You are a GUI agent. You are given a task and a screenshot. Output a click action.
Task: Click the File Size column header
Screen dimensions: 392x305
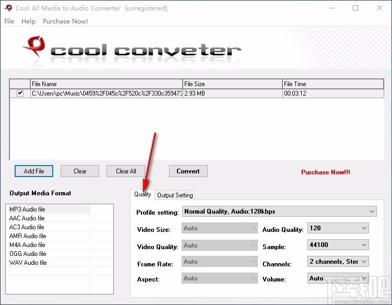pyautogui.click(x=232, y=84)
